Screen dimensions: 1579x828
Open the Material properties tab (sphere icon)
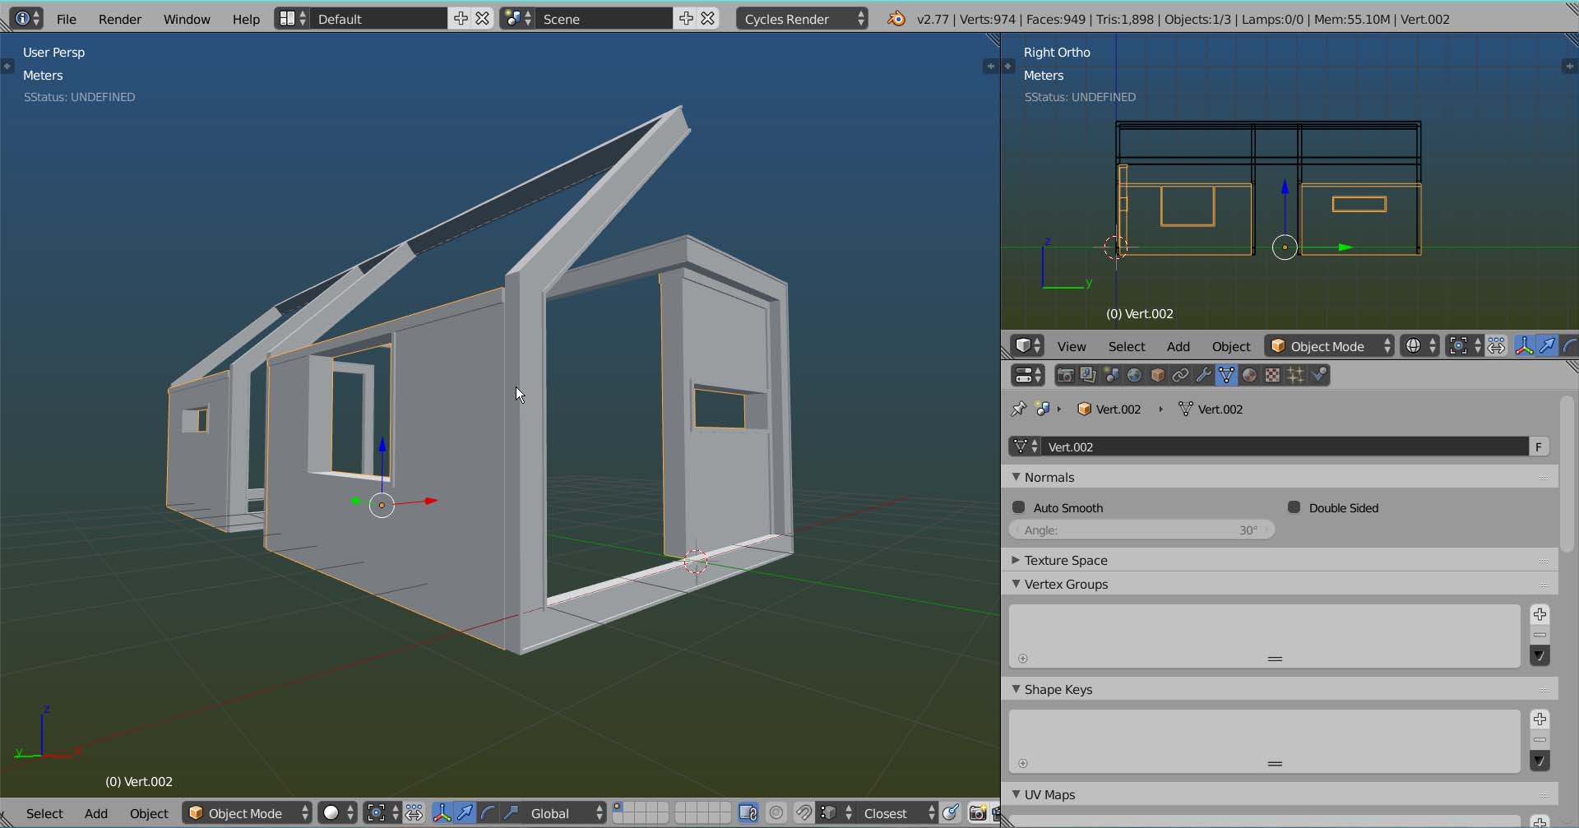[1249, 375]
